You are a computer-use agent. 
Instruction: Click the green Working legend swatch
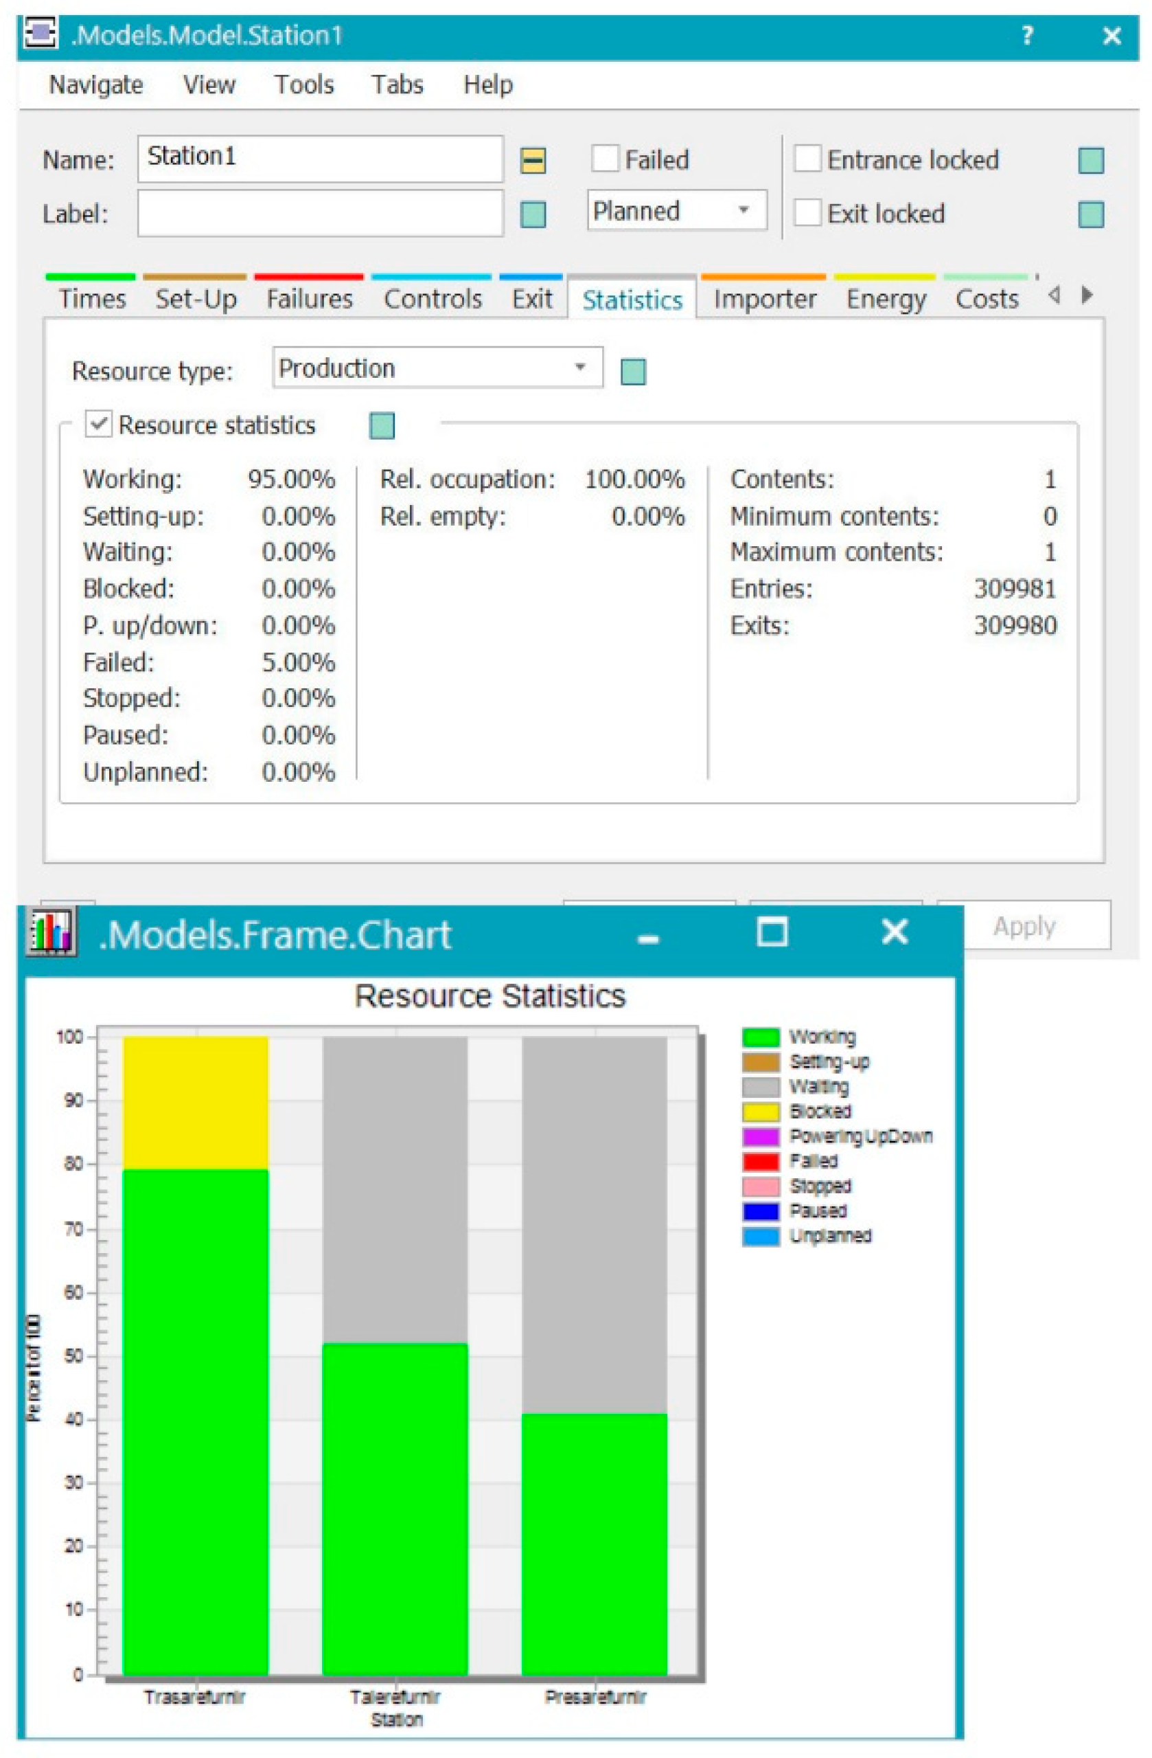tap(759, 1037)
